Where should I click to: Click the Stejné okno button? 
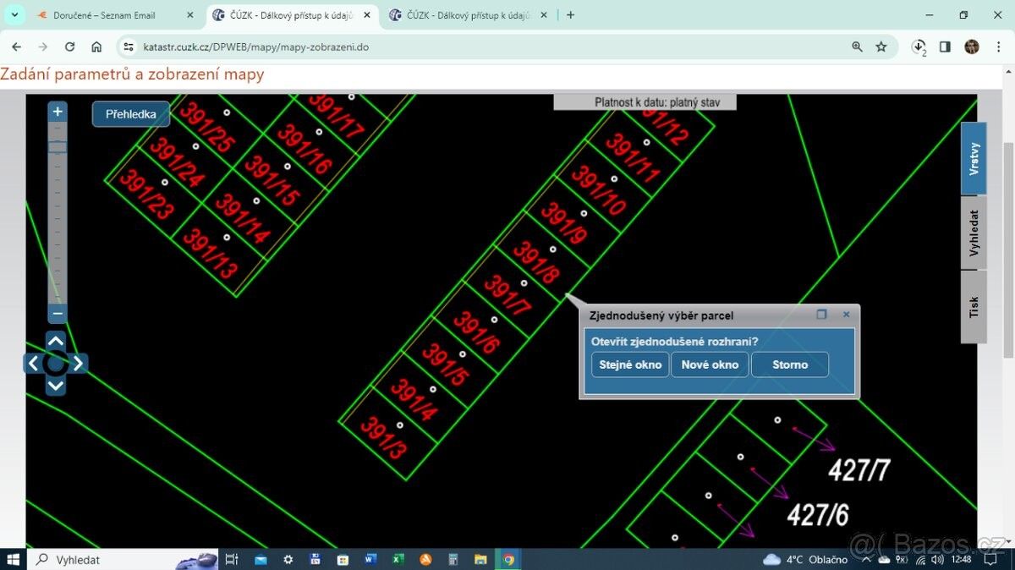pos(630,364)
